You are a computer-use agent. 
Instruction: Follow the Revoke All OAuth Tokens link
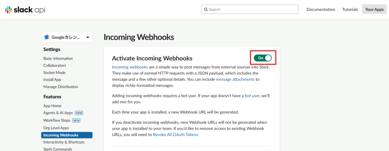176,135
